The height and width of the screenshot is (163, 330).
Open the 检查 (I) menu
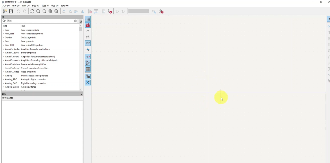pos(45,6)
